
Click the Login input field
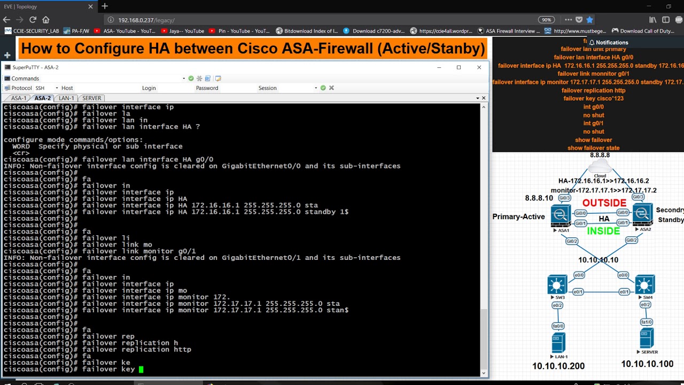point(175,88)
